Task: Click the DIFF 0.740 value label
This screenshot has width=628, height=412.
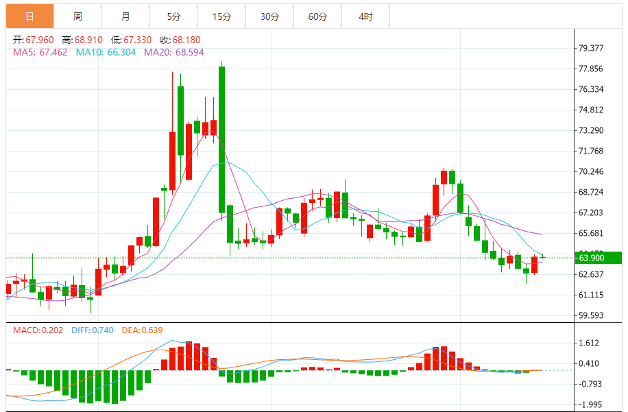Action: pyautogui.click(x=93, y=330)
